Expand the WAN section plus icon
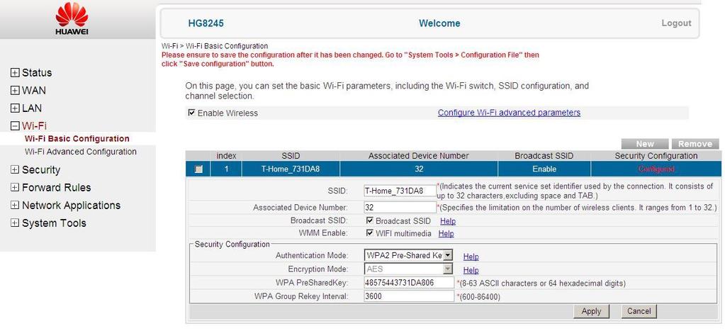 [x=15, y=91]
